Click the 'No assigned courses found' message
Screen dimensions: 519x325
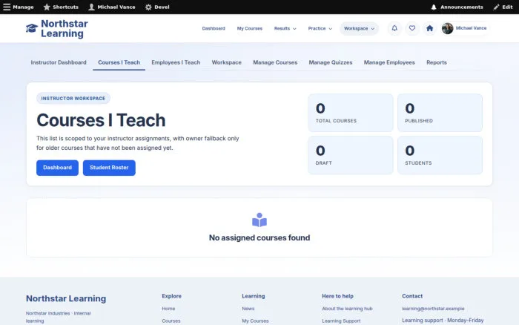tap(259, 238)
